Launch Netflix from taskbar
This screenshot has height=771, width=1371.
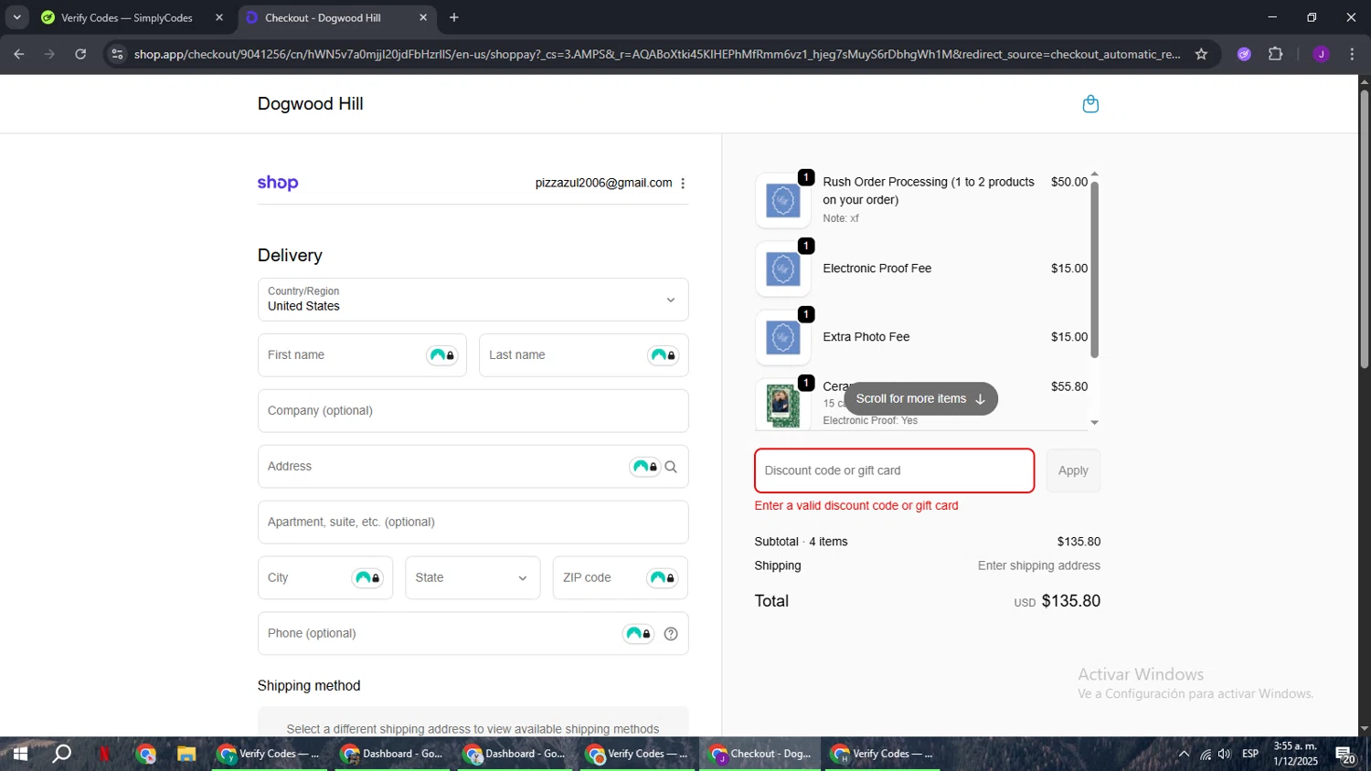click(104, 755)
